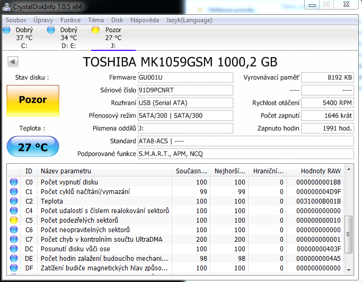Click the Podporované funkce field S.M.A.R.T., APM, NCQ
This screenshot has width=362, height=282.
coord(246,154)
